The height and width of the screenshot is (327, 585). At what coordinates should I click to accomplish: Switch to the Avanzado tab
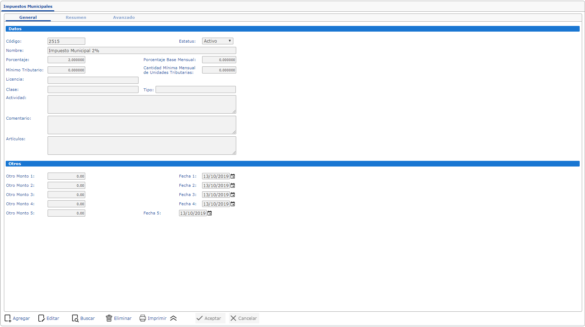[x=124, y=17]
